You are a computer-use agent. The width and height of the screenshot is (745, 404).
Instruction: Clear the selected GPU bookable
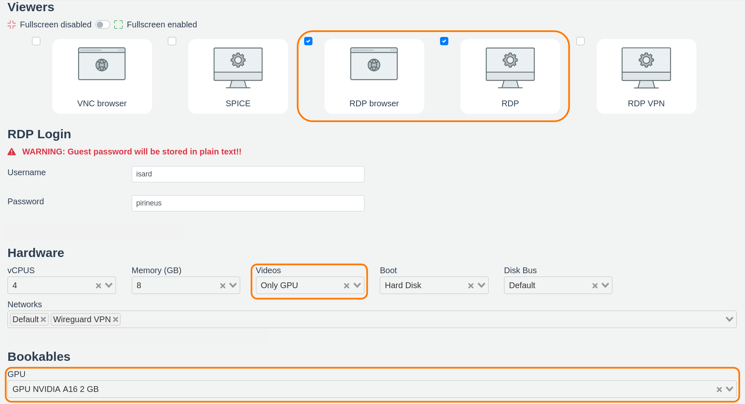[719, 389]
